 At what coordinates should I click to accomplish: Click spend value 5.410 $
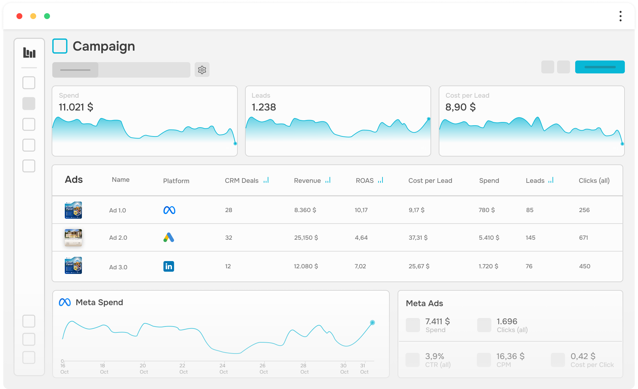point(489,237)
